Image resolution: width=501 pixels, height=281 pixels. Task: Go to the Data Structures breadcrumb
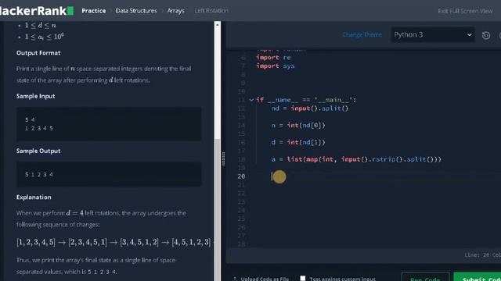click(x=136, y=10)
